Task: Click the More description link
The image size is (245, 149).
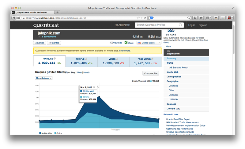Action: [168, 47]
